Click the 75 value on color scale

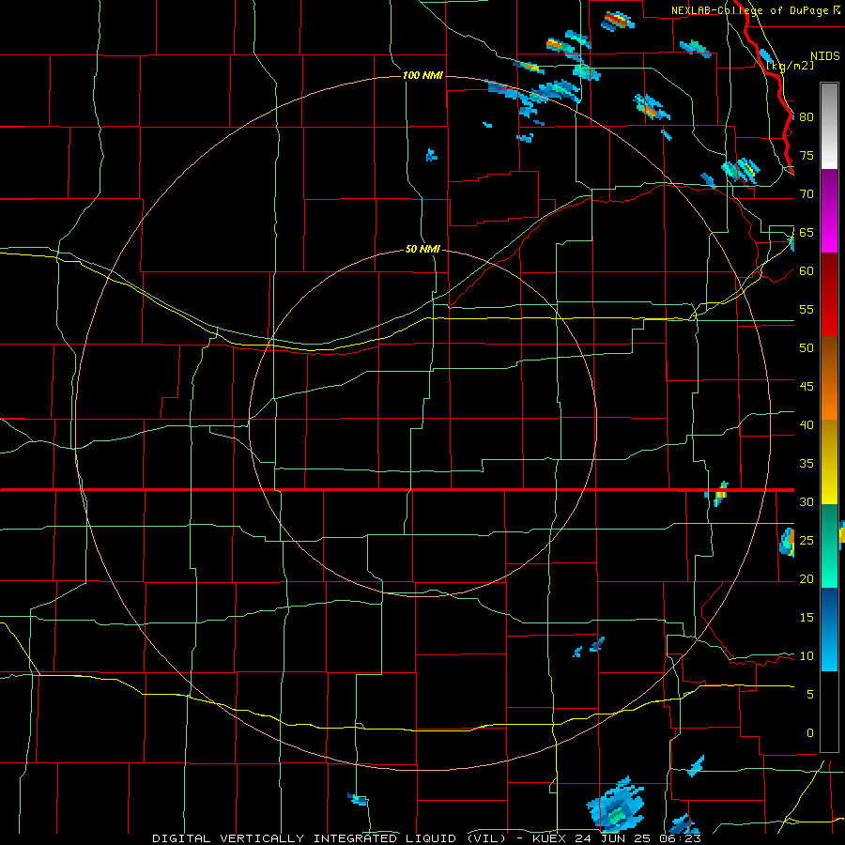coord(807,155)
